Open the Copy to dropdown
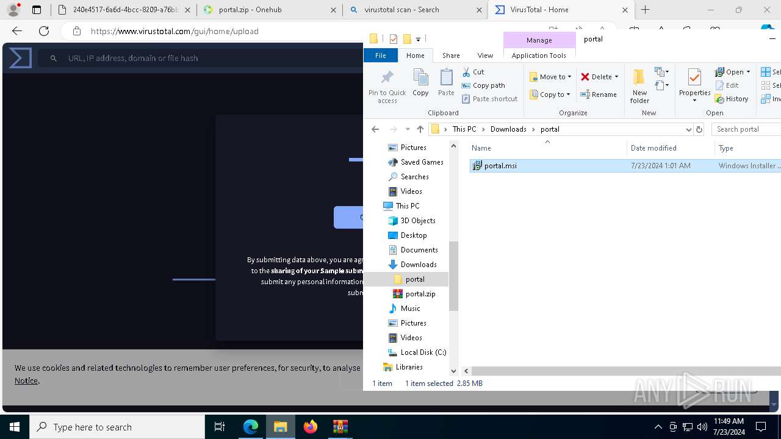781x439 pixels. click(550, 95)
